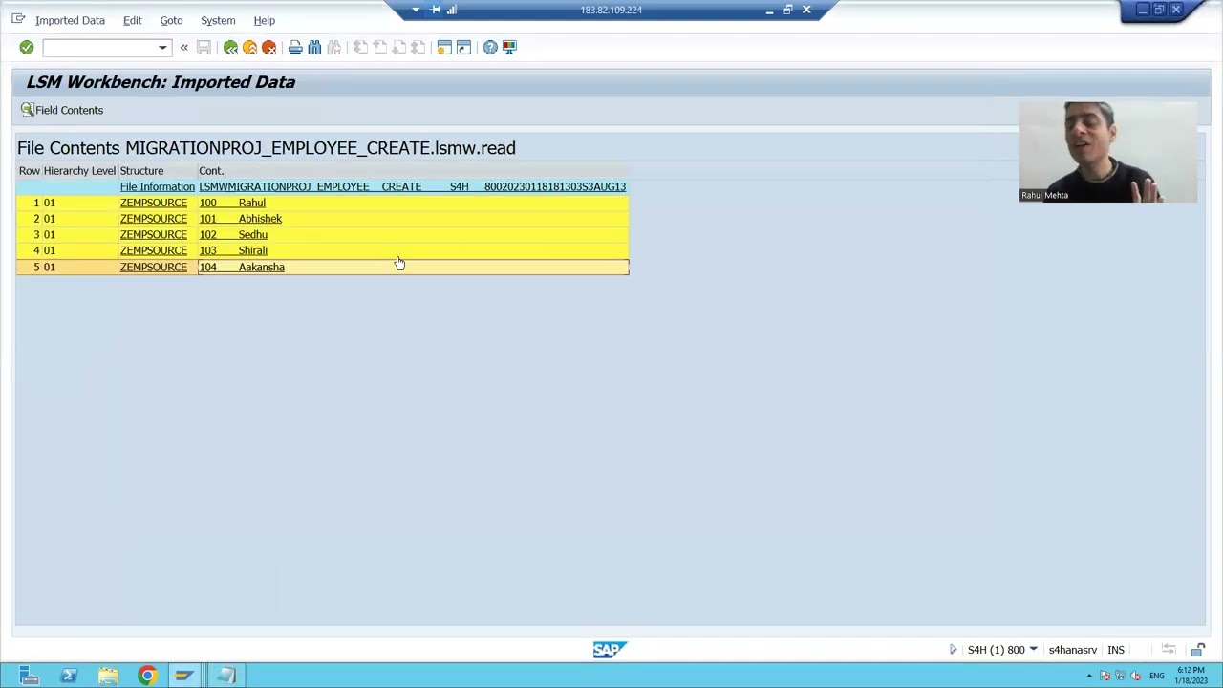This screenshot has height=688, width=1223.
Task: Click the 'Cont.' column header
Action: (x=211, y=171)
